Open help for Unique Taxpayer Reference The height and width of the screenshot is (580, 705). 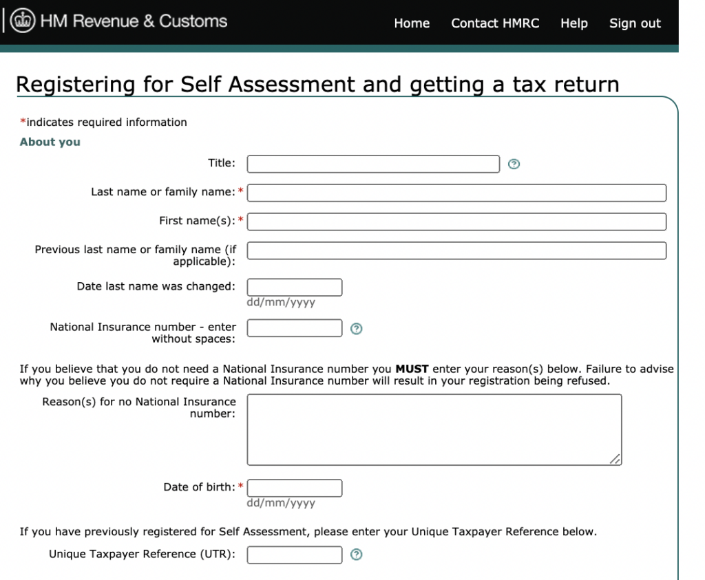pyautogui.click(x=357, y=555)
